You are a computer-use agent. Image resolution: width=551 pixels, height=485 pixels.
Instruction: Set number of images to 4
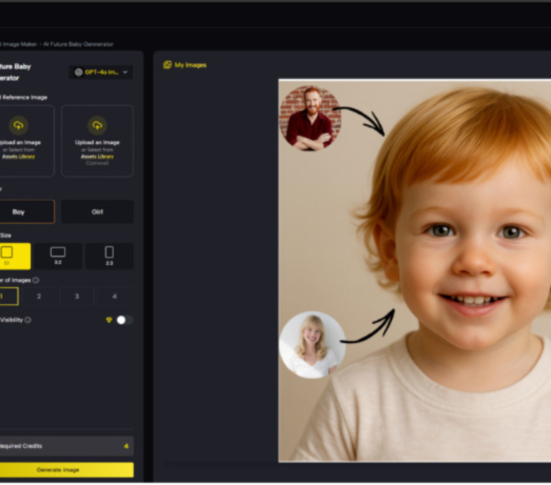pyautogui.click(x=114, y=296)
